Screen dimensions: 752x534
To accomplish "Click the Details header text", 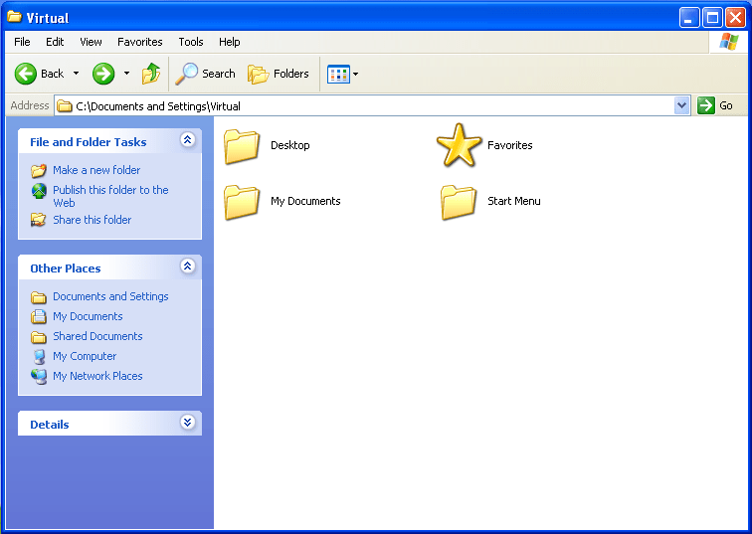I will 50,425.
